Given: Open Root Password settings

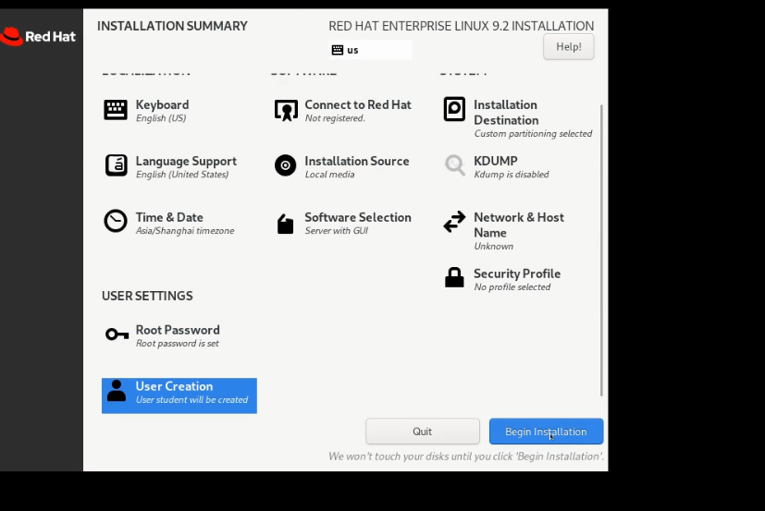Looking at the screenshot, I should pyautogui.click(x=178, y=330).
